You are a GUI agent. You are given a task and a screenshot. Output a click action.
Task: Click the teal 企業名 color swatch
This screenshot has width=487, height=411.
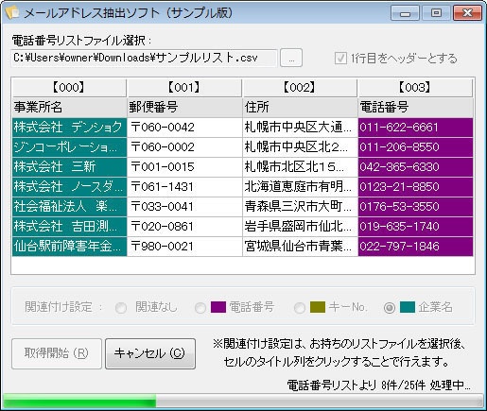408,307
